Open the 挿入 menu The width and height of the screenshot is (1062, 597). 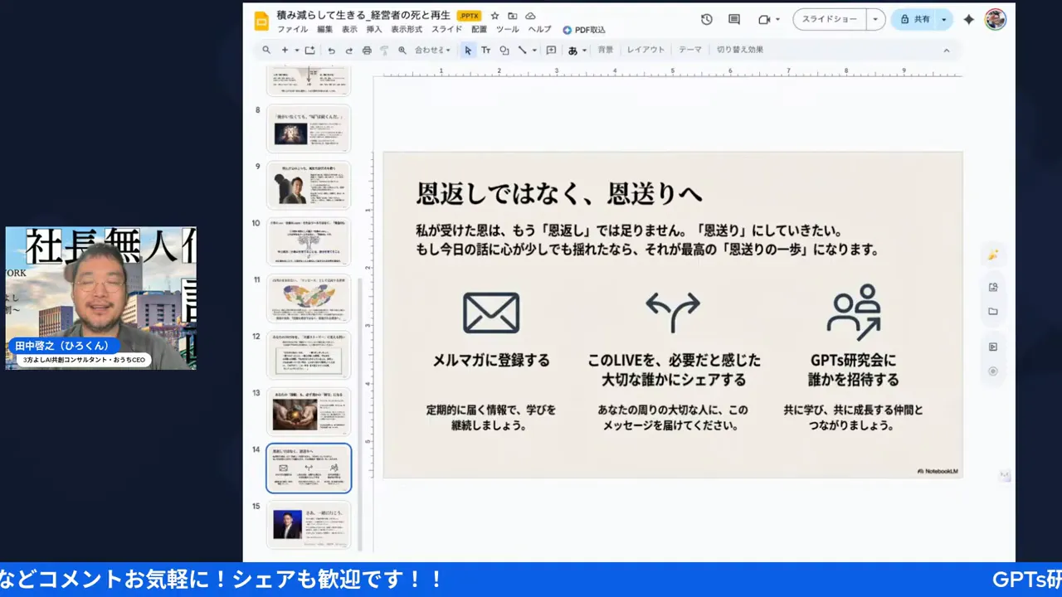pyautogui.click(x=374, y=30)
